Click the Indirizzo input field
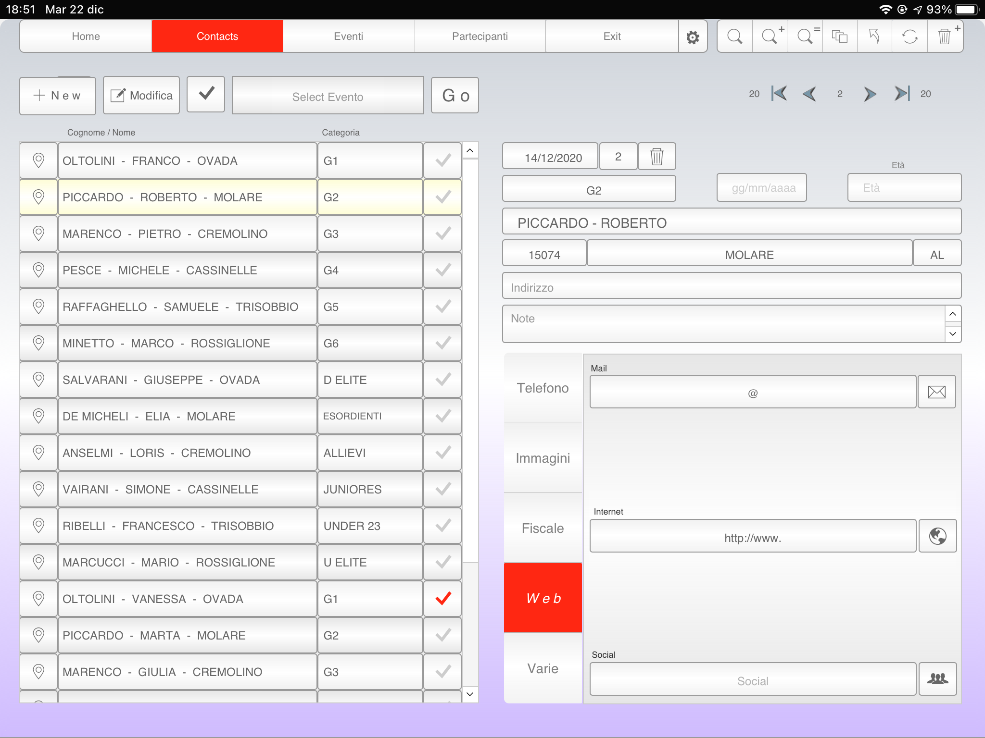985x738 pixels. click(731, 287)
